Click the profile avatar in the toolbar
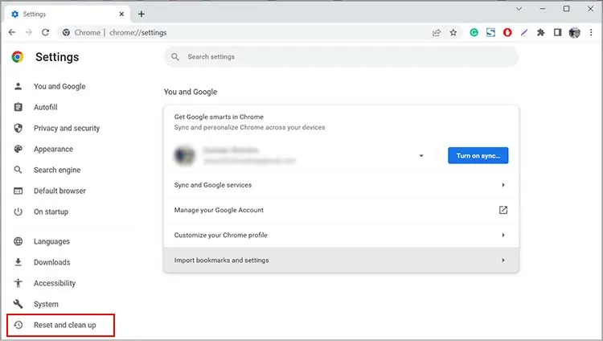Viewport: 603px width, 341px height. (575, 33)
